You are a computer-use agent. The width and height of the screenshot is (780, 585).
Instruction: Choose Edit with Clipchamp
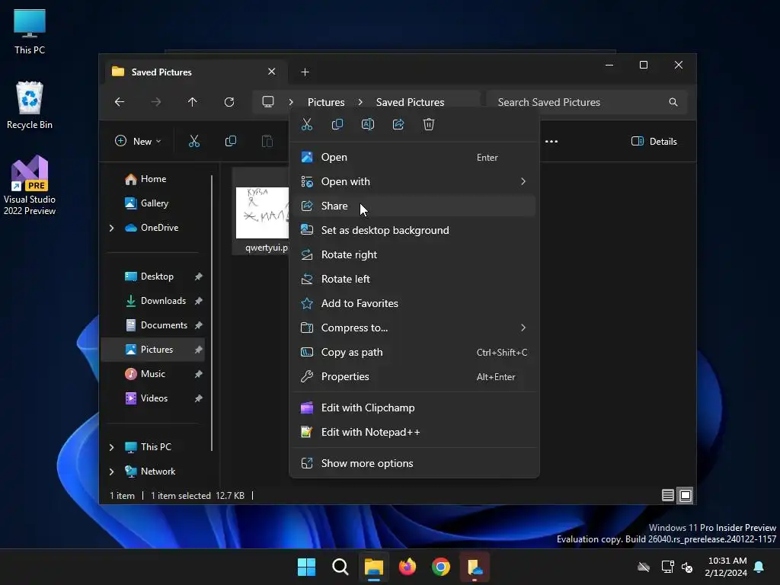point(414,408)
